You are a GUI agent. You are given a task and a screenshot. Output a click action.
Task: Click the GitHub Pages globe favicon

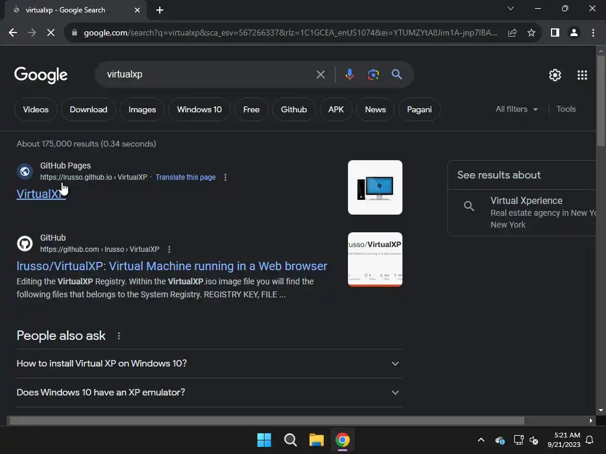(x=25, y=171)
